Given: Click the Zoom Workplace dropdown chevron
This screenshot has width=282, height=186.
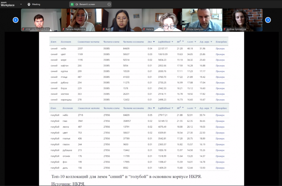Looking at the screenshot, I should 20,4.
